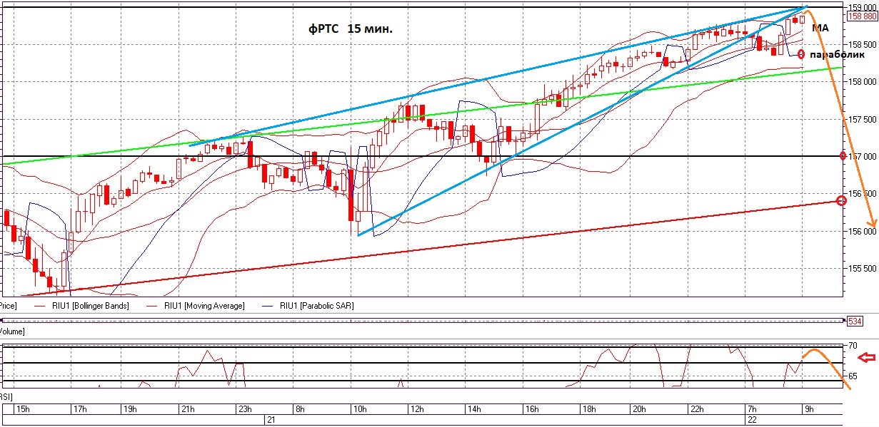Screen dimensions: 879x427
Task: Click the 23h time axis label
Action: 245,409
